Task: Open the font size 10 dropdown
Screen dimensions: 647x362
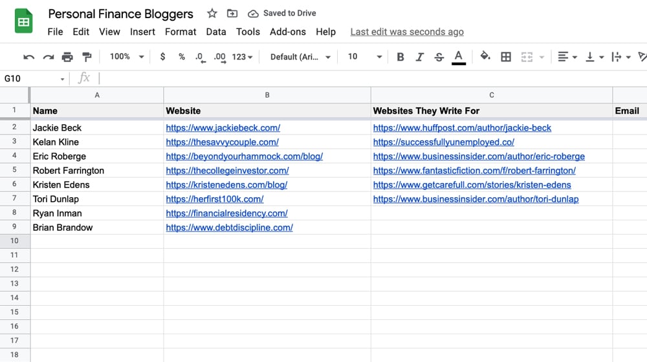Action: [365, 56]
